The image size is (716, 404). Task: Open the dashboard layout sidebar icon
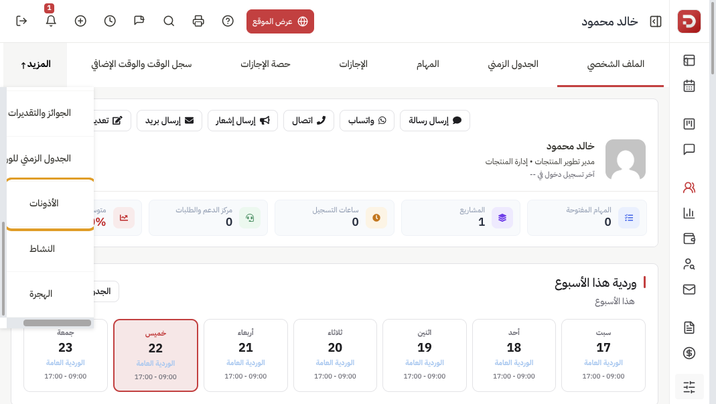[689, 60]
